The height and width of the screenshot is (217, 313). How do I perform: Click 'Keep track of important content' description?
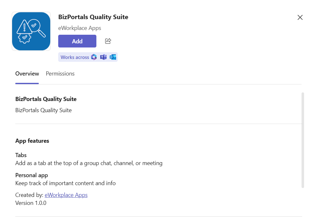coord(66,183)
